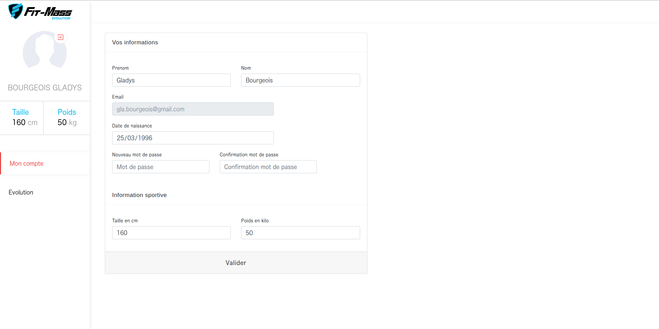
Task: Click the BOURGEOIS GLADYS name text
Action: pyautogui.click(x=45, y=88)
